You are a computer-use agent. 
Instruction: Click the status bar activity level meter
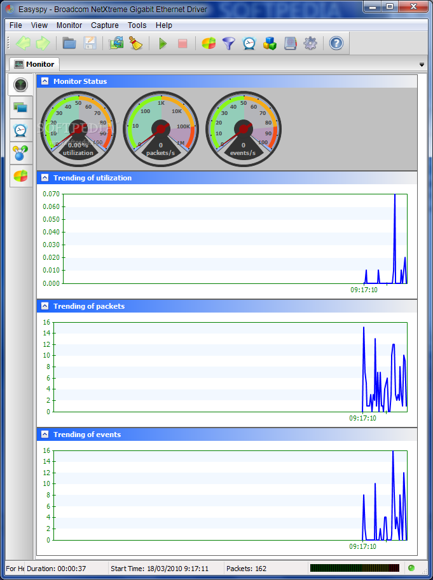click(355, 568)
